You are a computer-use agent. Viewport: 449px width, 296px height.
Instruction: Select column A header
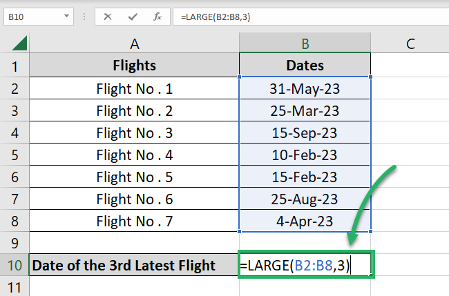pyautogui.click(x=135, y=44)
